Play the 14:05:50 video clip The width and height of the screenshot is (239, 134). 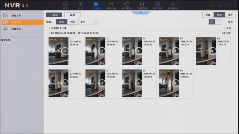[176, 83]
